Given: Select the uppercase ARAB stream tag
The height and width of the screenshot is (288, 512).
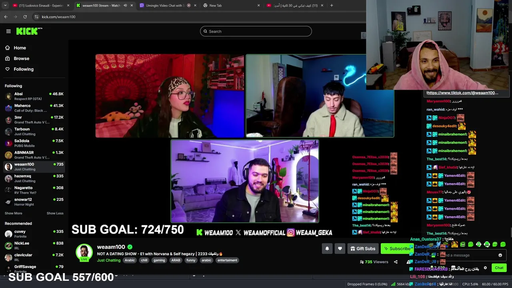Looking at the screenshot, I should (x=176, y=260).
